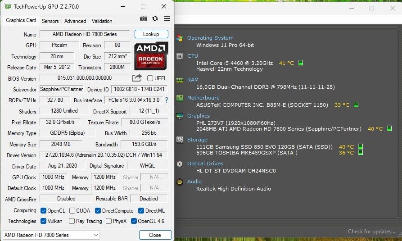Toggle the CUDA checkbox
Image resolution: width=402 pixels, height=241 pixels.
click(72, 211)
